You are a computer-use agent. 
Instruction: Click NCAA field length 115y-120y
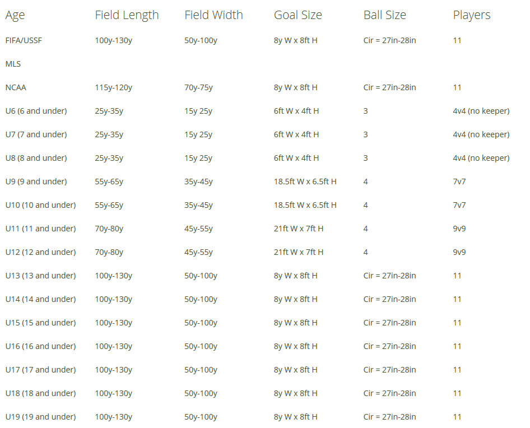(113, 87)
